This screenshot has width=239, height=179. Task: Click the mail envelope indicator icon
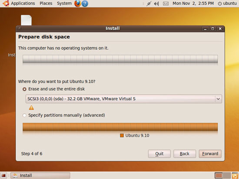(166, 3)
